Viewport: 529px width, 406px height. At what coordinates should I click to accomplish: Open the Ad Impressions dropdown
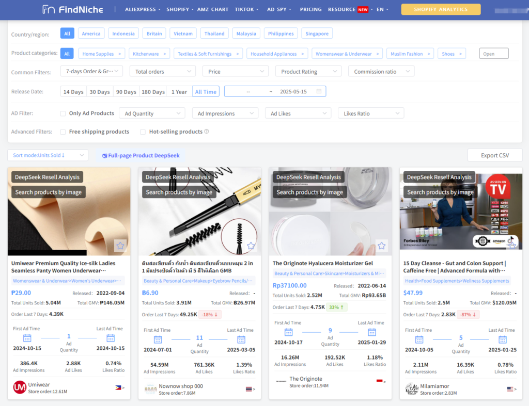coord(225,113)
